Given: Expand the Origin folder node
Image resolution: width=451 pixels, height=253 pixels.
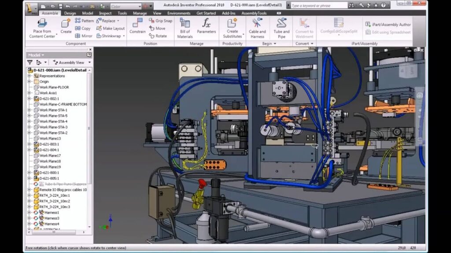Looking at the screenshot, I should pos(30,81).
